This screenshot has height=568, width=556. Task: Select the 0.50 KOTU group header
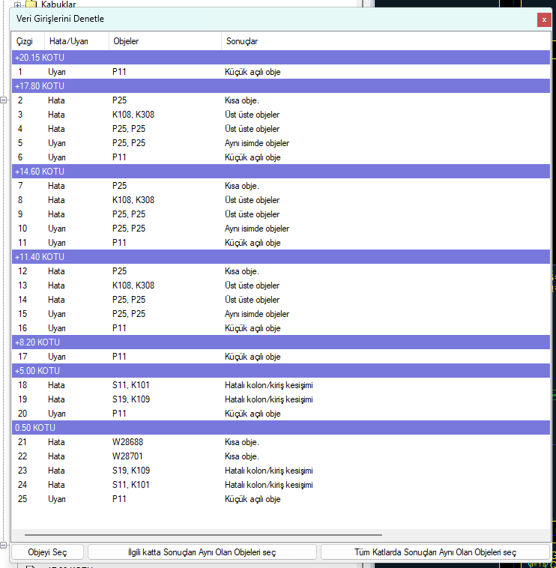point(281,428)
